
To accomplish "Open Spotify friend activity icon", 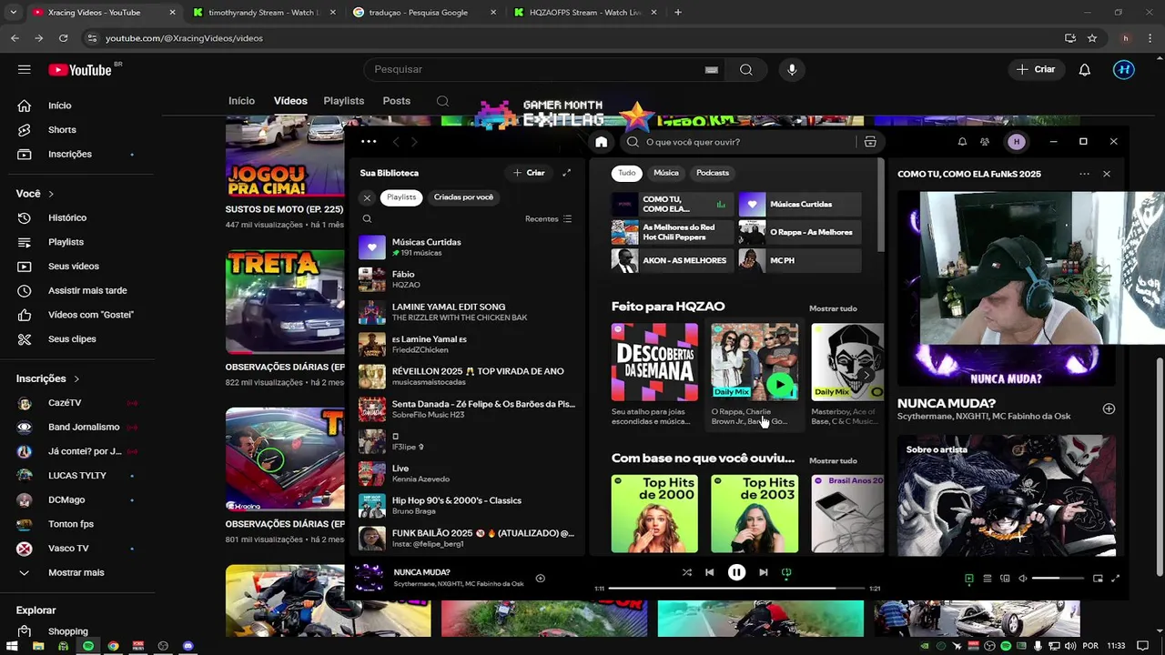I will tap(985, 142).
